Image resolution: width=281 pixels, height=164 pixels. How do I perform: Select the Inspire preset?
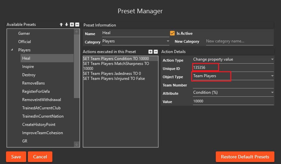point(28,67)
